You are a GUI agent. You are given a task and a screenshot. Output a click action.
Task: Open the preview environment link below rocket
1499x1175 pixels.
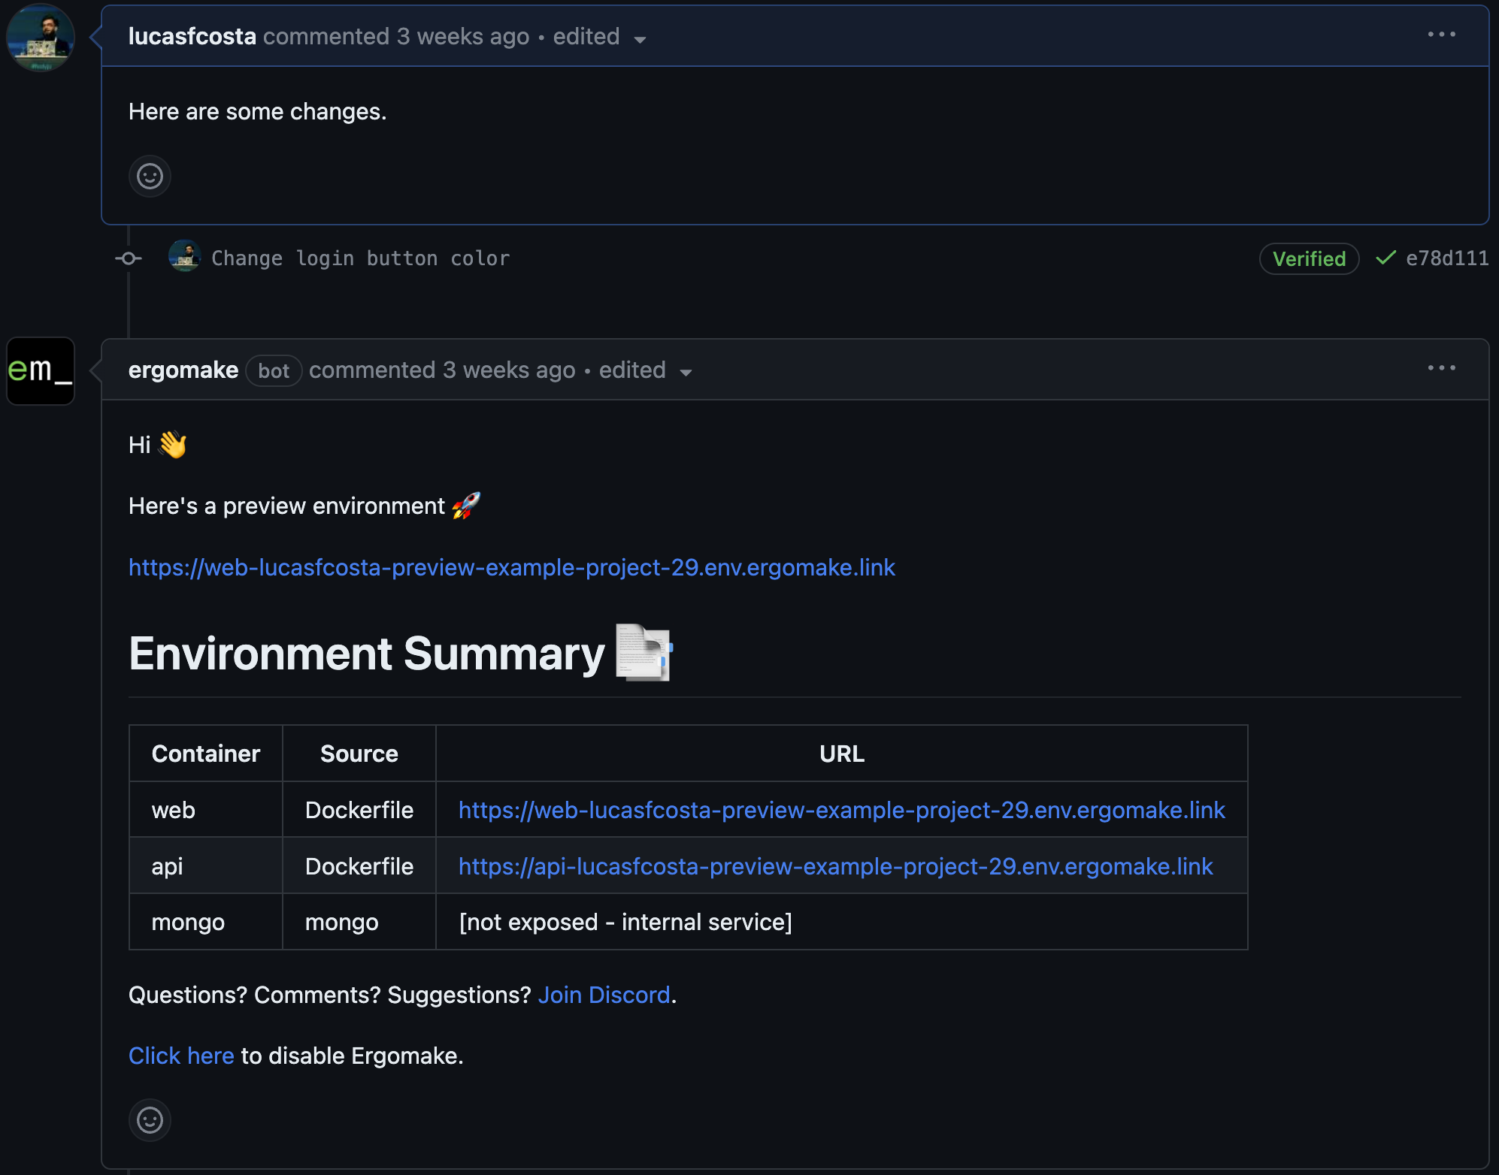tap(511, 567)
